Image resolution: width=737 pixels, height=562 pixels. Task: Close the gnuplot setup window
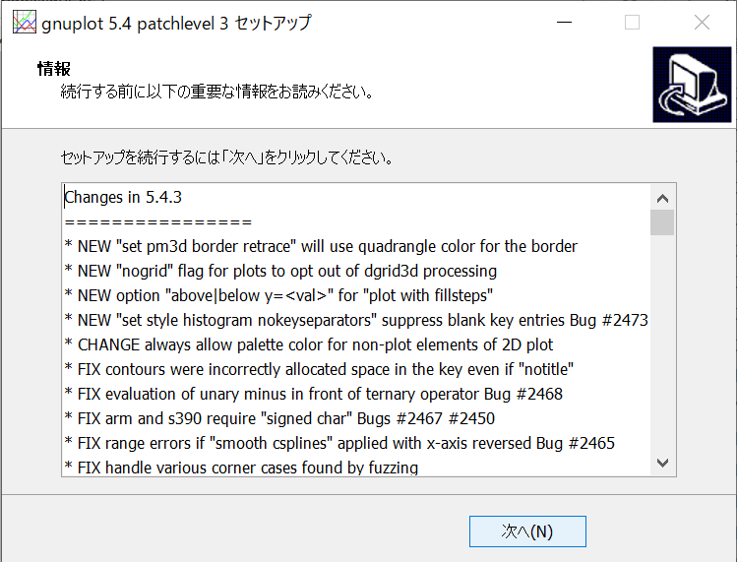702,22
